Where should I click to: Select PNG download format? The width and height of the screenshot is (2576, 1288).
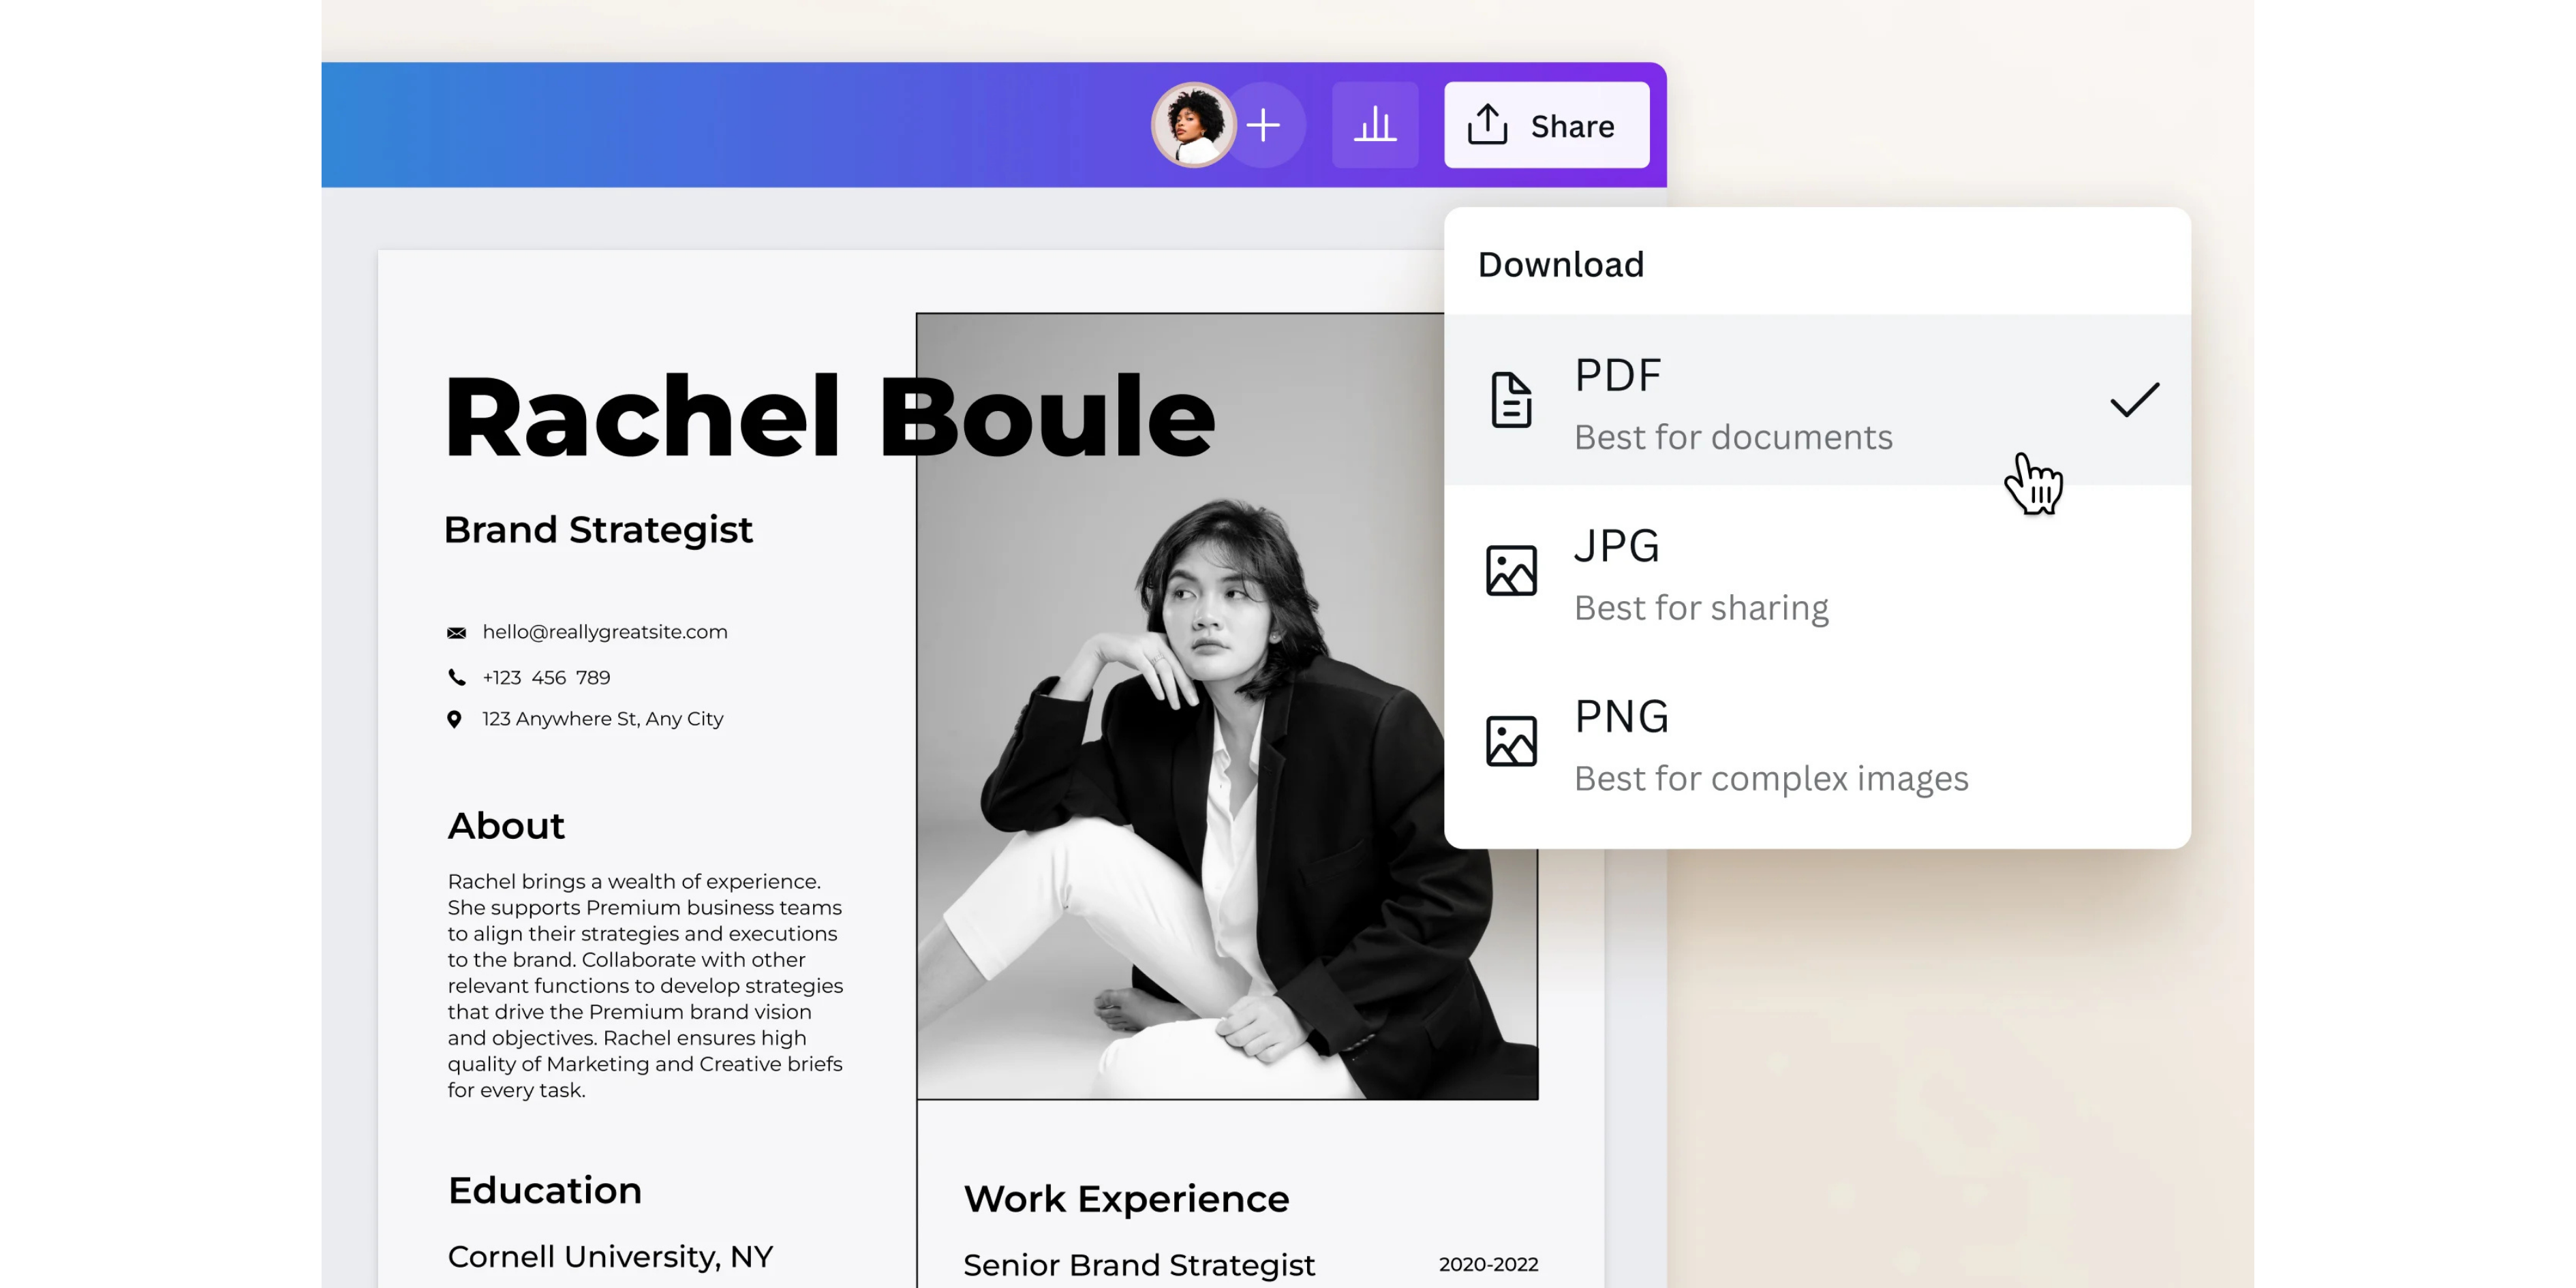[1817, 742]
